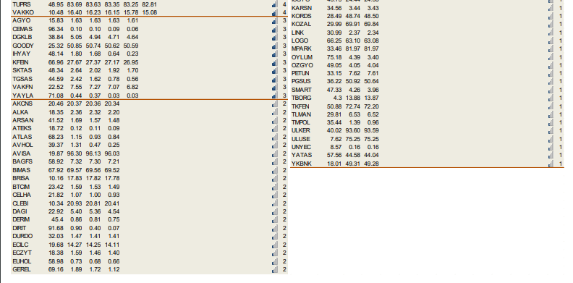This screenshot has width=573, height=283.
Task: Click the chart icon in the LOGO row
Action: [551, 41]
